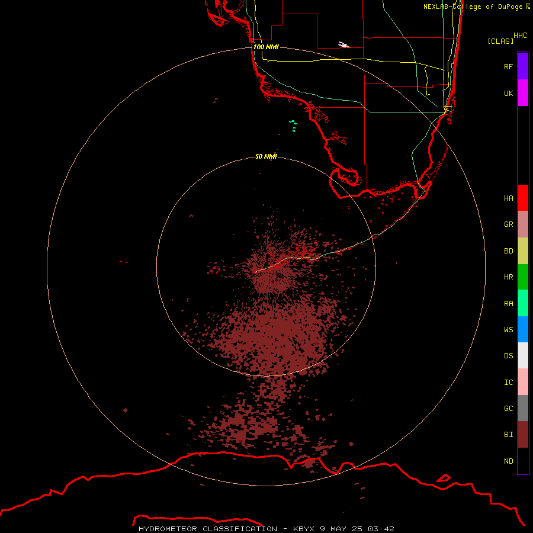Click the UK magenta legend swatch

click(x=523, y=93)
